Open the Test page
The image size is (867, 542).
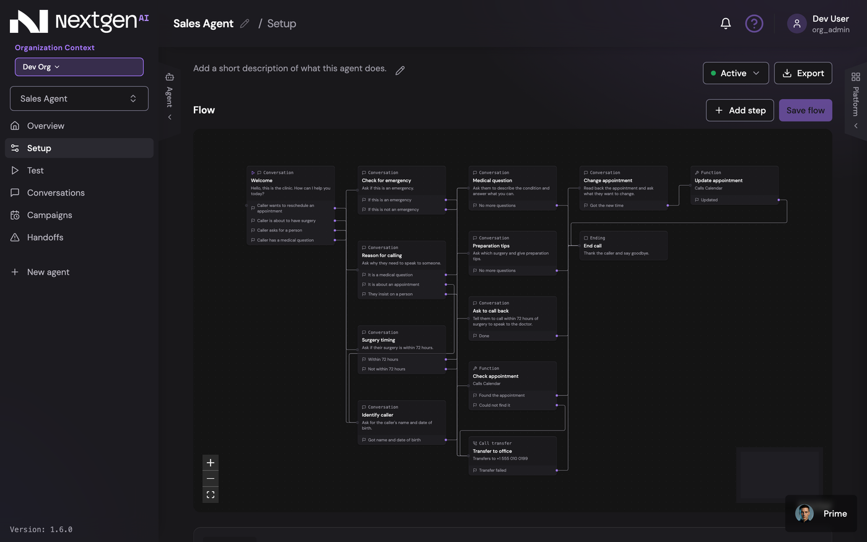pos(79,170)
